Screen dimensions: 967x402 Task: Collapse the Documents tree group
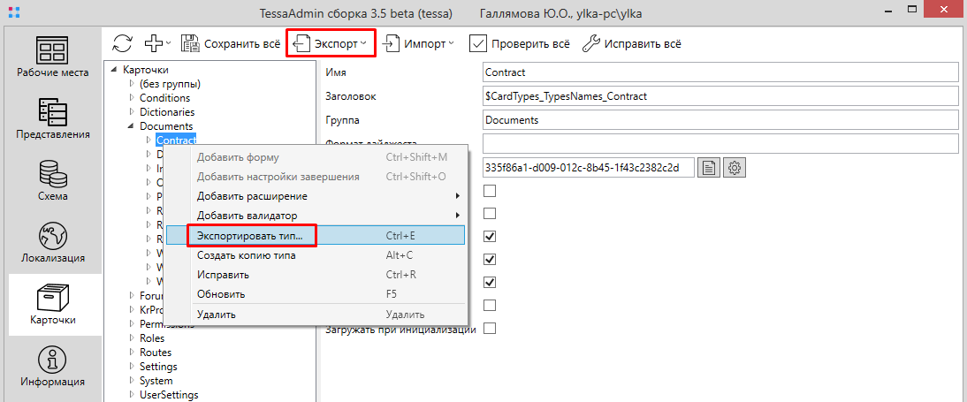point(132,126)
